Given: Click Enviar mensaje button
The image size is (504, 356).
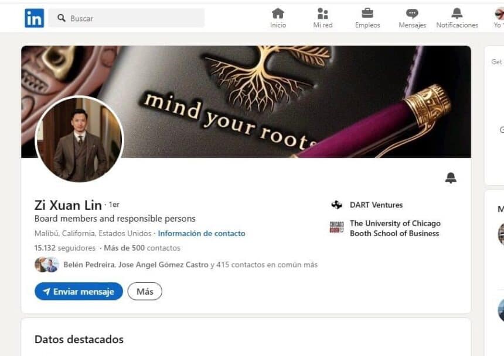Looking at the screenshot, I should [79, 291].
